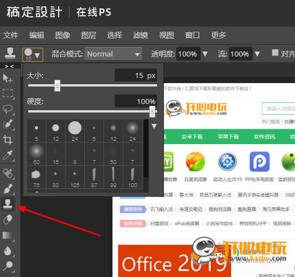295x277 pixels.
Task: Select the Rectangular Marquee tool
Action: (x=8, y=93)
